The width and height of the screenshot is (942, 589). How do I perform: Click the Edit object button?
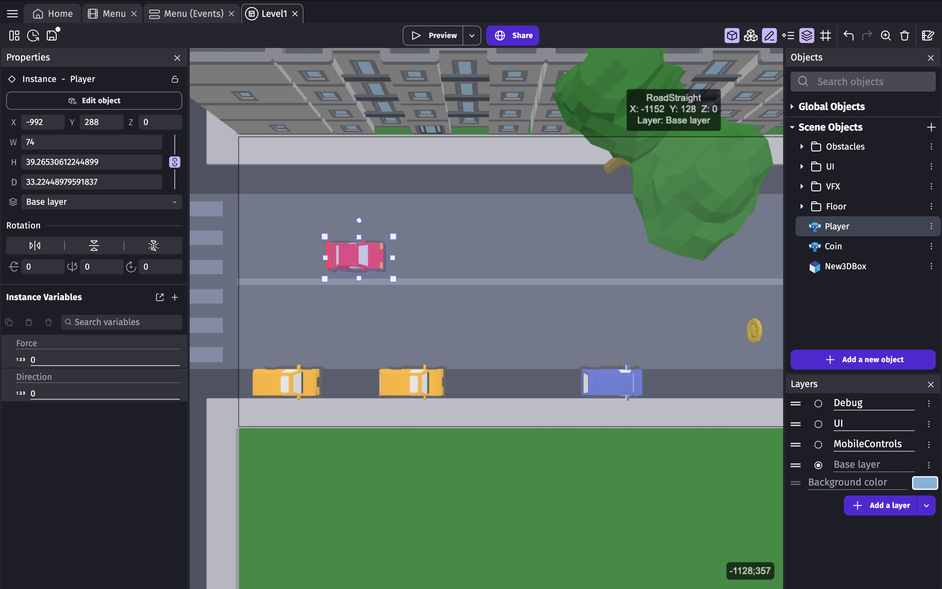(x=94, y=100)
